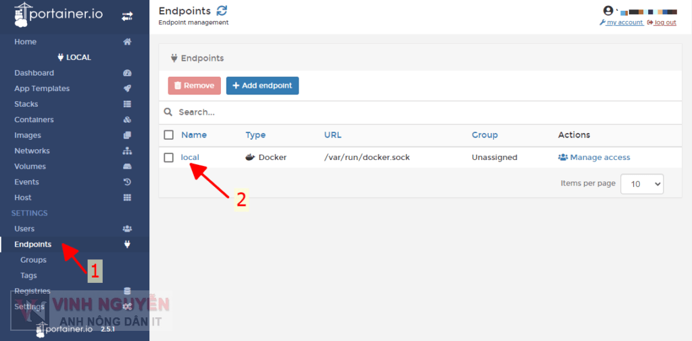The width and height of the screenshot is (692, 341).
Task: Click the Dashboard gauge icon
Action: coord(127,73)
